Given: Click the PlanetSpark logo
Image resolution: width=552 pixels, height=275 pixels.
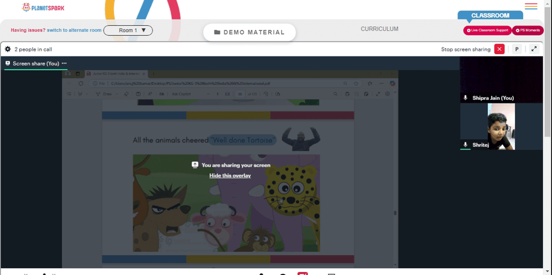Looking at the screenshot, I should pos(43,7).
